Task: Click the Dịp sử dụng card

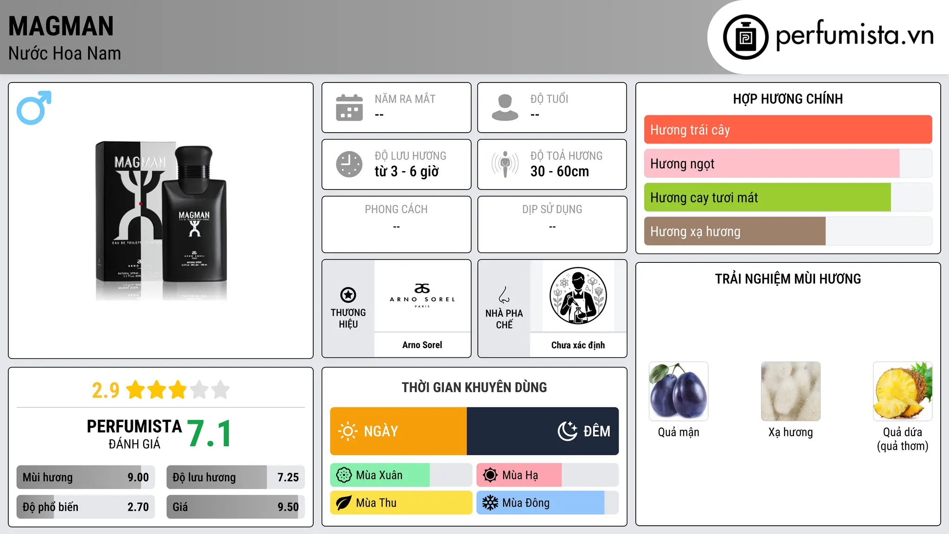Action: [552, 224]
